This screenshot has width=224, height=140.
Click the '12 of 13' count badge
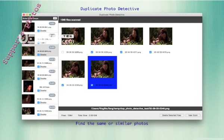click(x=52, y=59)
